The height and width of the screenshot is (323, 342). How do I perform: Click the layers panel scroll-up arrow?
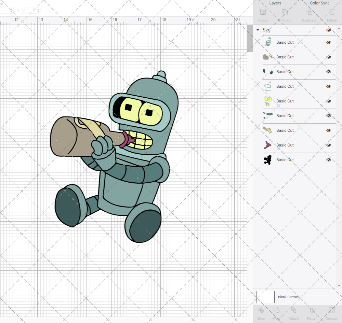click(x=339, y=28)
